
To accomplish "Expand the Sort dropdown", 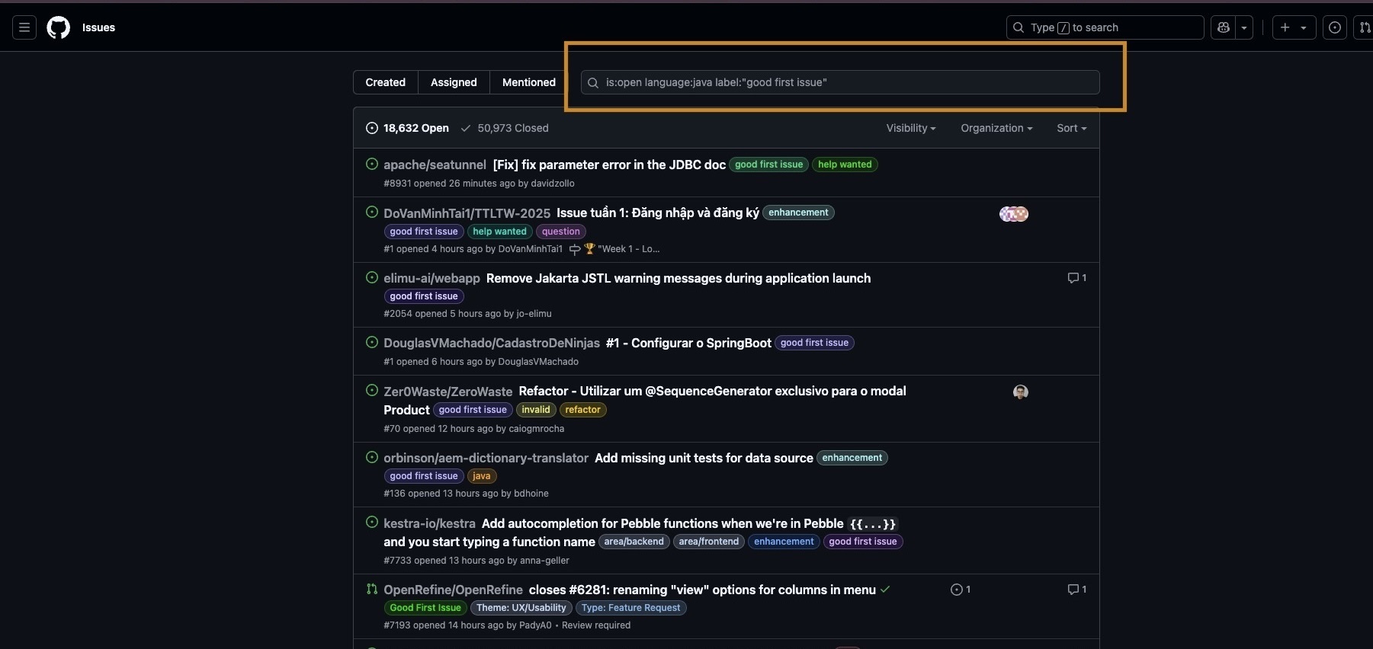I will coord(1071,128).
